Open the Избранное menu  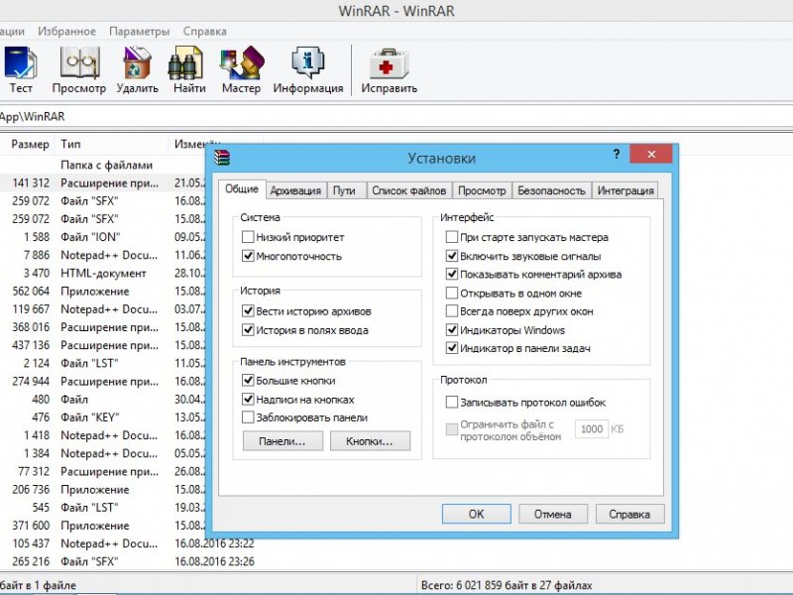[x=66, y=32]
